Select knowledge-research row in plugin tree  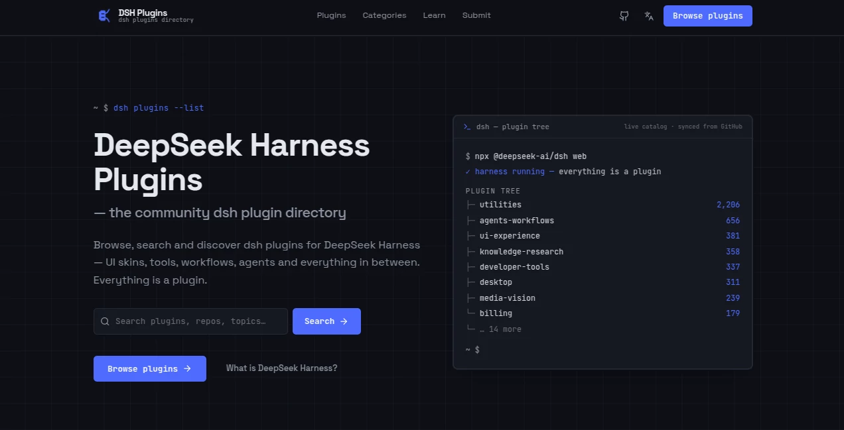click(x=602, y=252)
